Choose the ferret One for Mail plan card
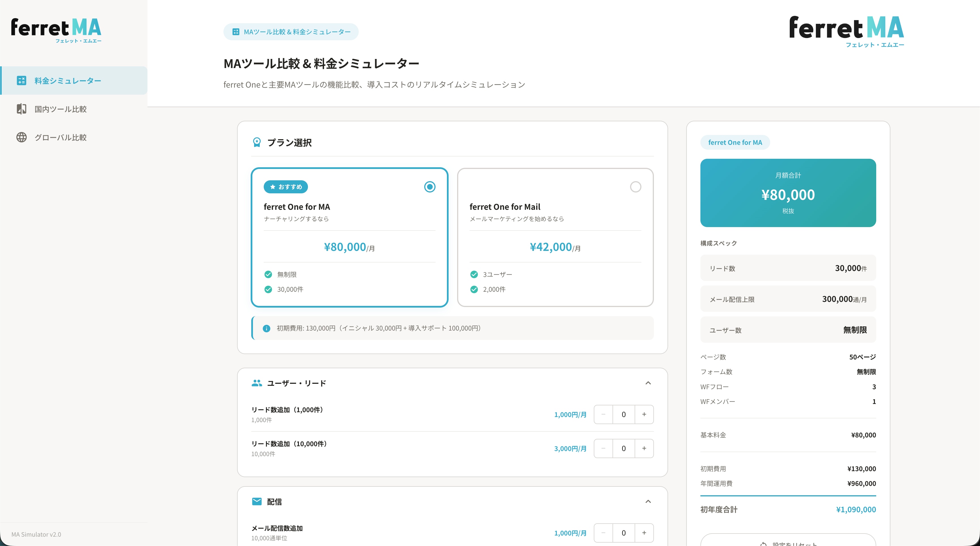 tap(555, 238)
